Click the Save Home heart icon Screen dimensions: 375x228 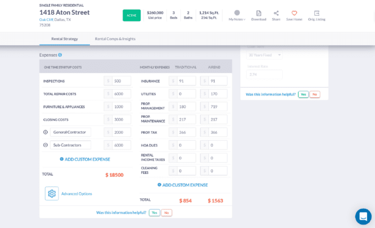(x=294, y=13)
